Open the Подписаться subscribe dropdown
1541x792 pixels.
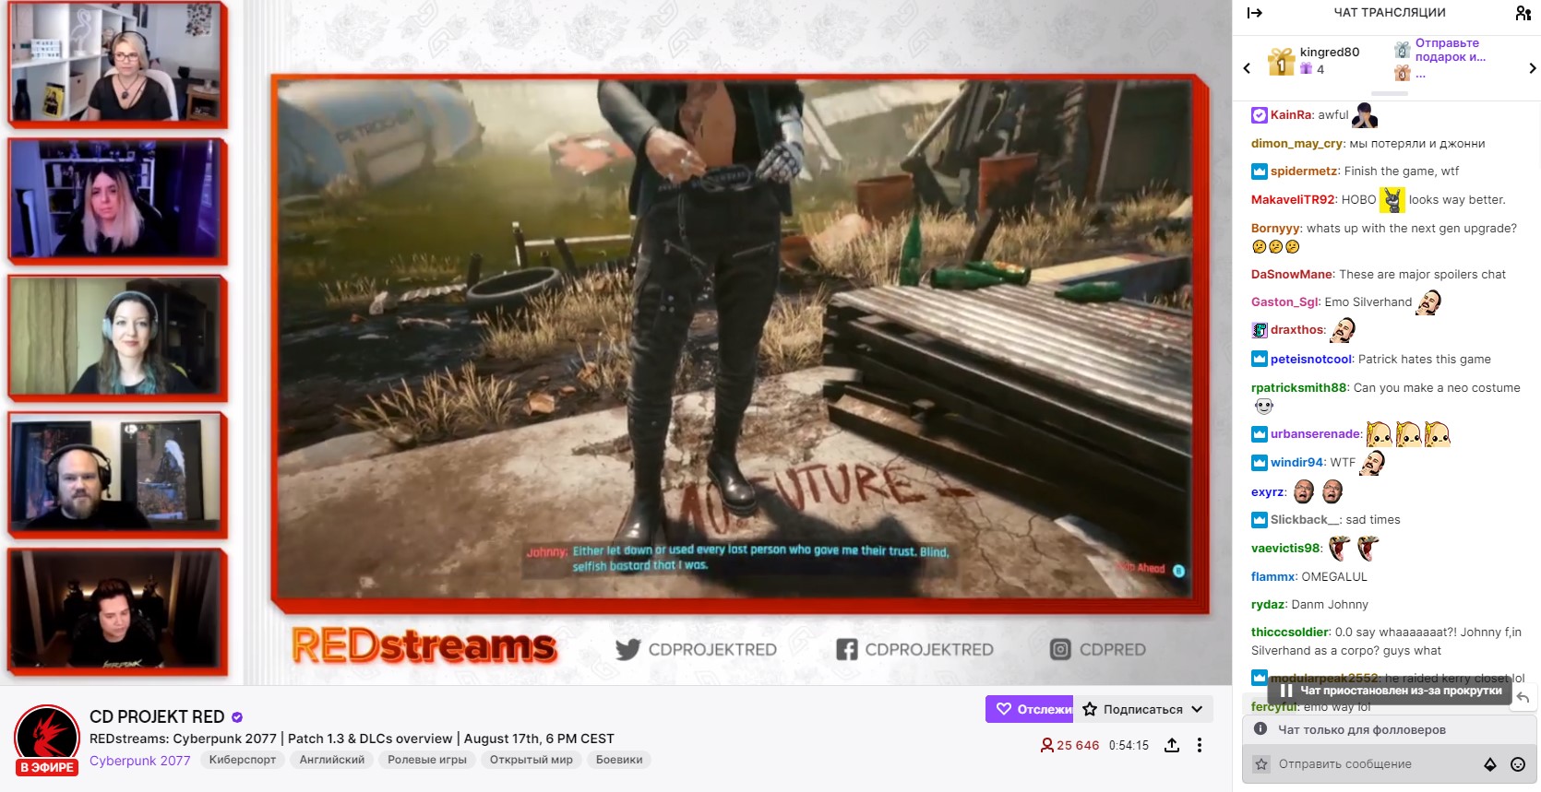(x=1143, y=709)
